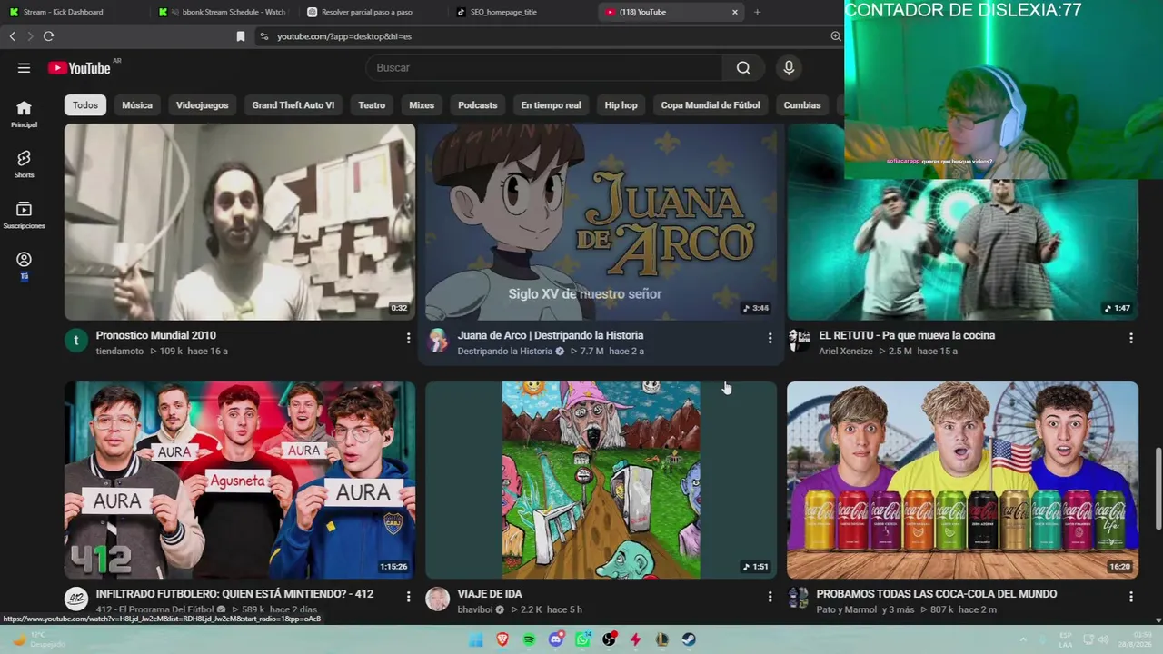
Task: Switch to the bbonk Stream Schedule tab
Action: (224, 12)
